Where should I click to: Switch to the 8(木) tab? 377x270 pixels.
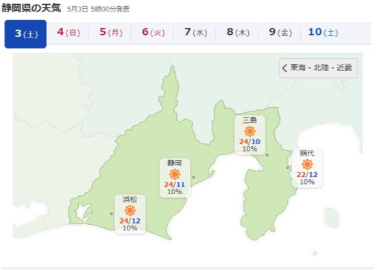(x=238, y=32)
